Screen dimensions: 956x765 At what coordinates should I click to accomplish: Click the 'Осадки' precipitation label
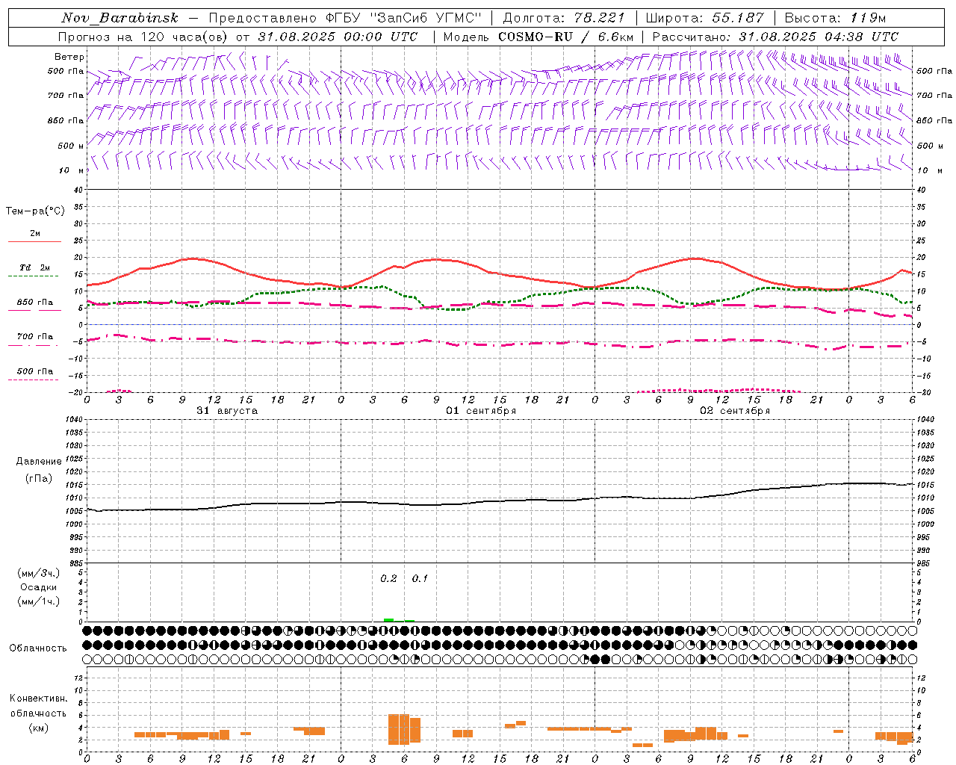39,587
